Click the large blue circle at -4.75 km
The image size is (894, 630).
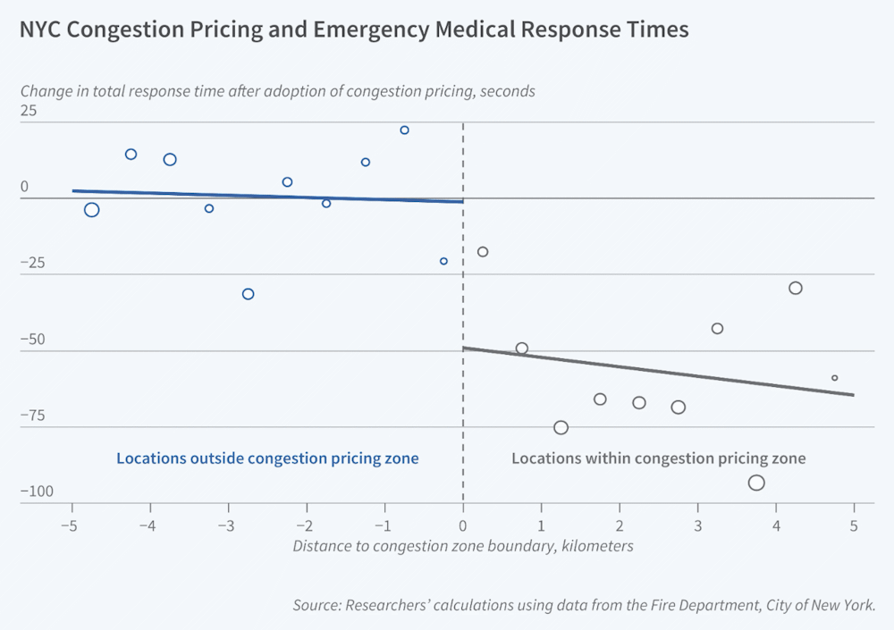click(x=91, y=210)
